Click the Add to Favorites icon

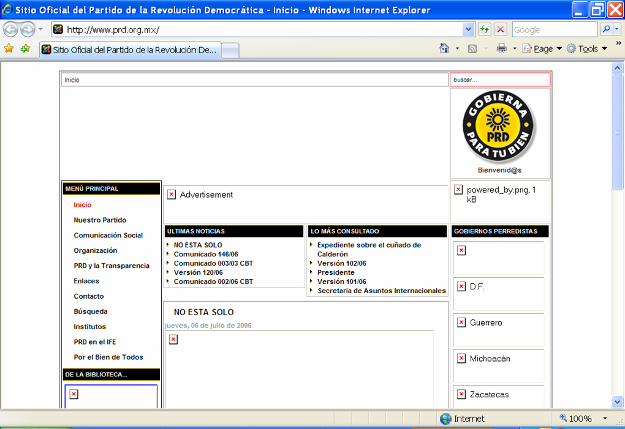[x=25, y=48]
